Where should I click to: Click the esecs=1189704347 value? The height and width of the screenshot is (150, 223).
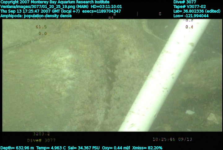tap(102, 11)
